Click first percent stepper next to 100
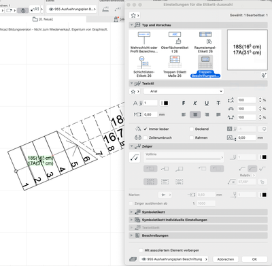 coord(260,100)
